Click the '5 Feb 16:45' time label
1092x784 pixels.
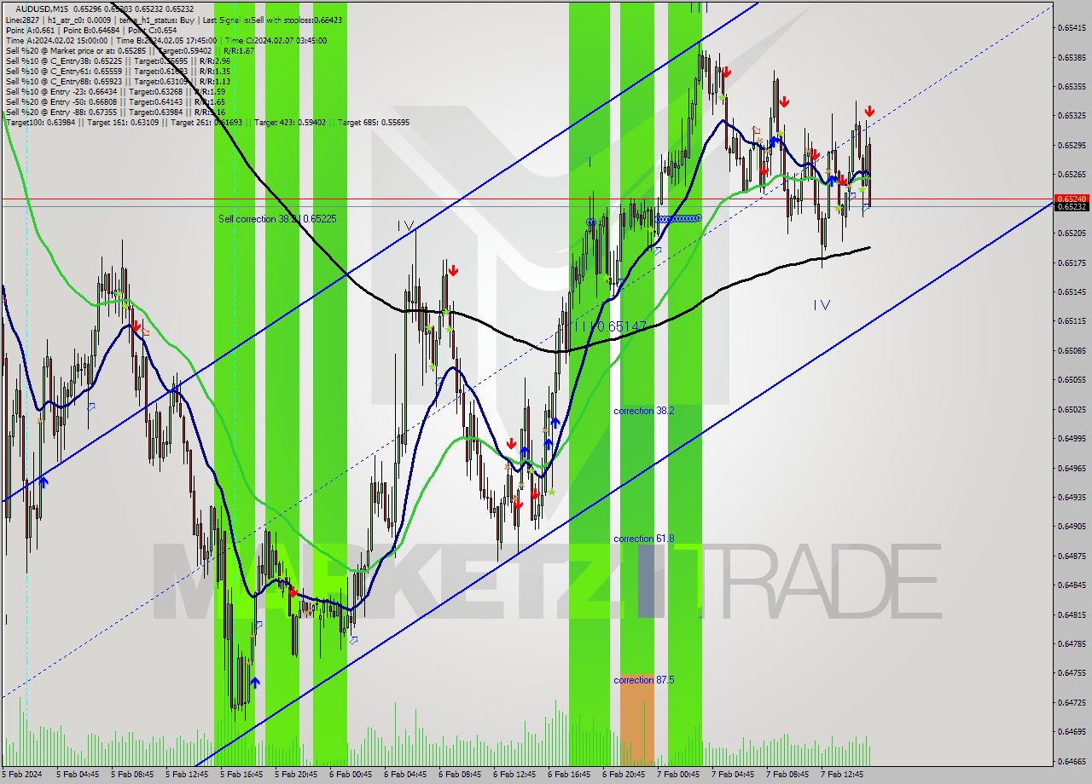pos(241,775)
